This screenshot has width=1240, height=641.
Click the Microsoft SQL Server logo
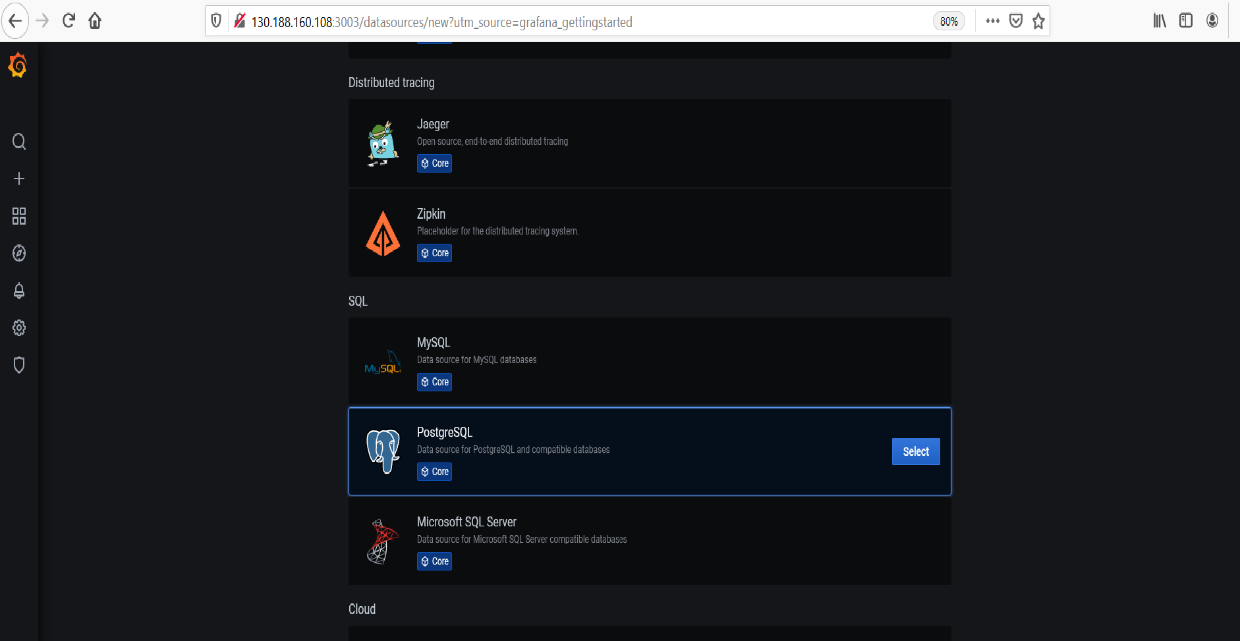383,542
